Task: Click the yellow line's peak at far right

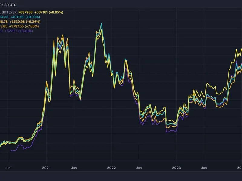Action: (241, 49)
